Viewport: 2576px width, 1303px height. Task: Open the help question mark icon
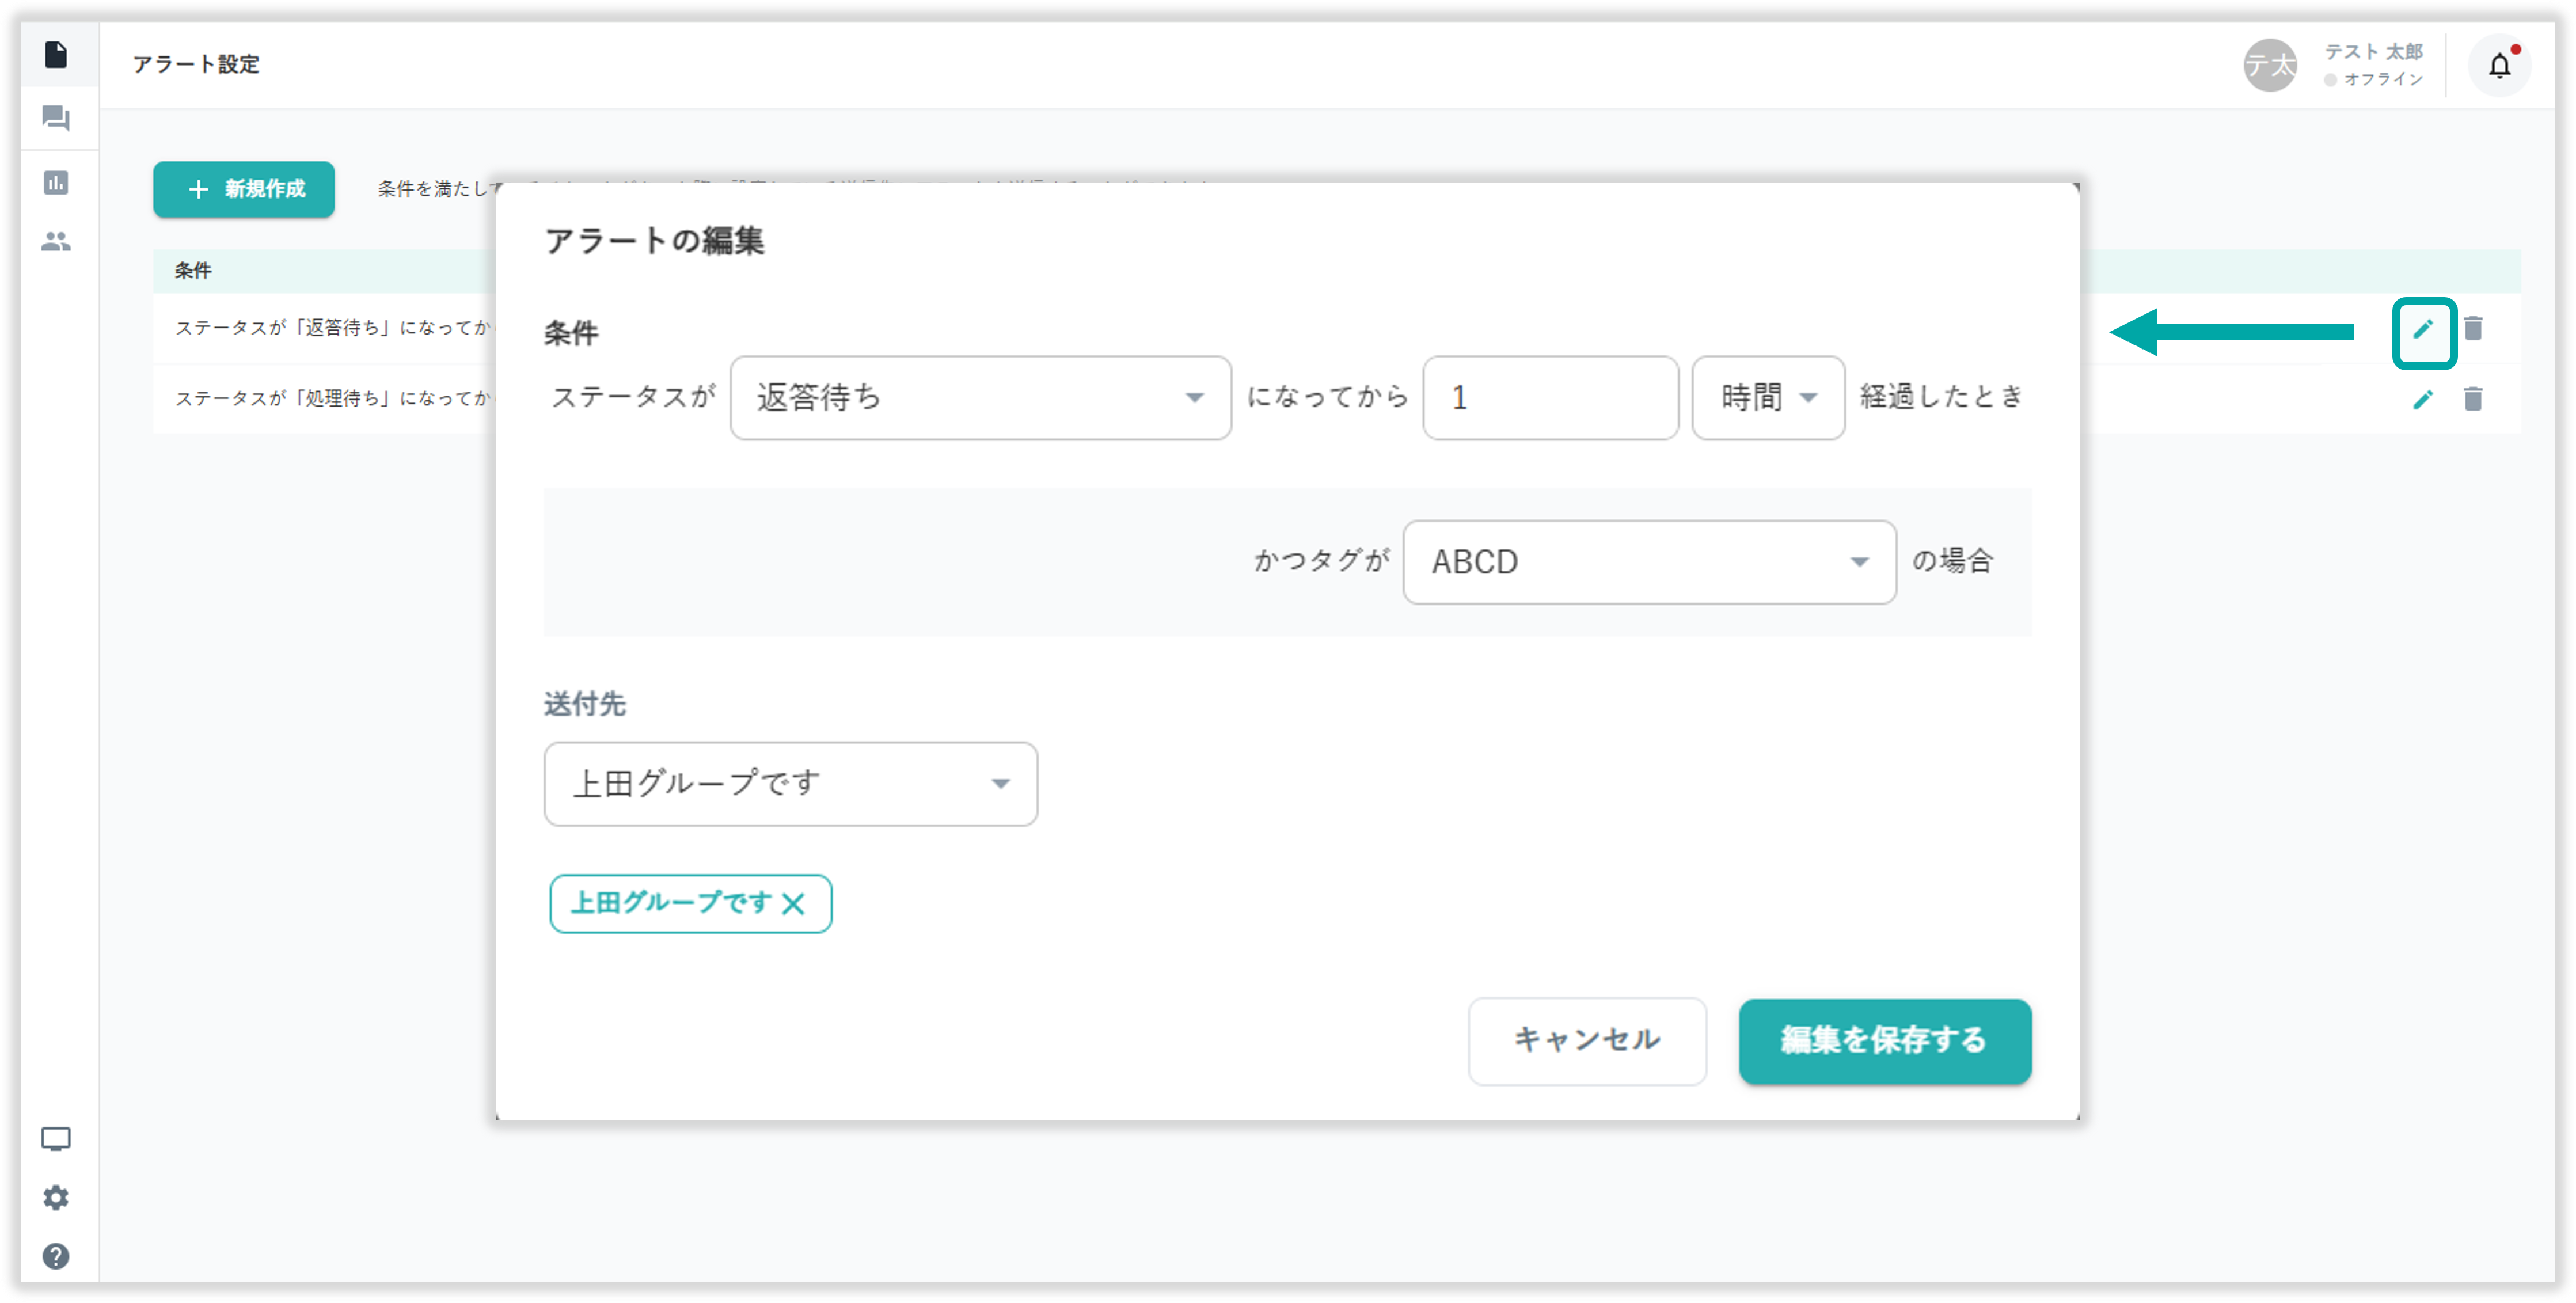(x=56, y=1256)
